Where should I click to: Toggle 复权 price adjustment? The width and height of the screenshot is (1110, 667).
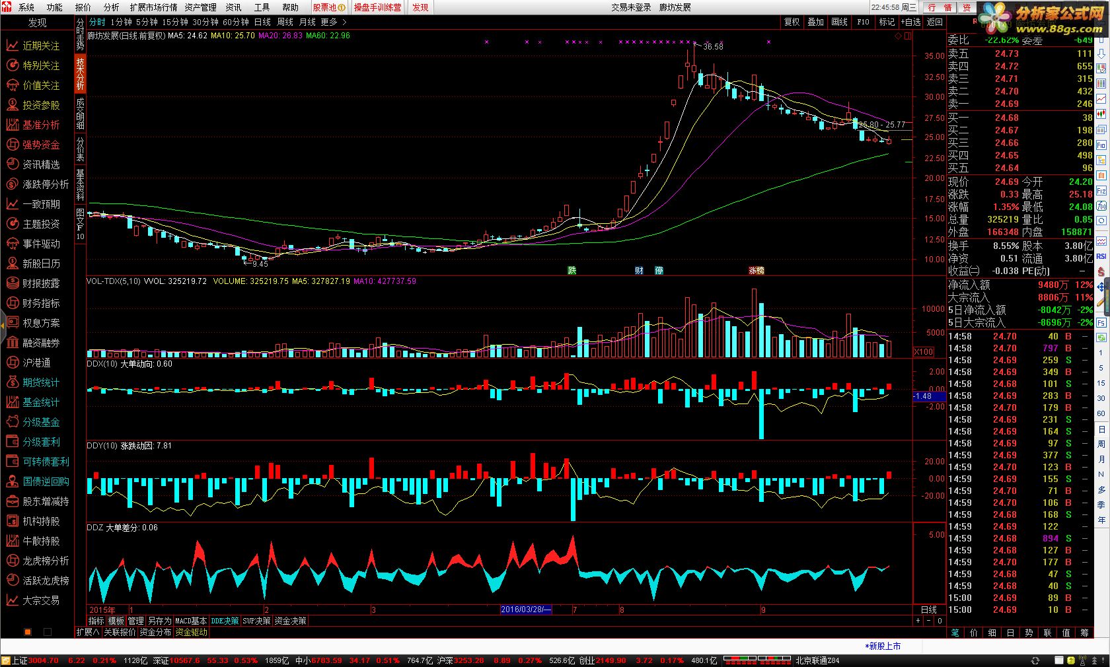pos(792,22)
